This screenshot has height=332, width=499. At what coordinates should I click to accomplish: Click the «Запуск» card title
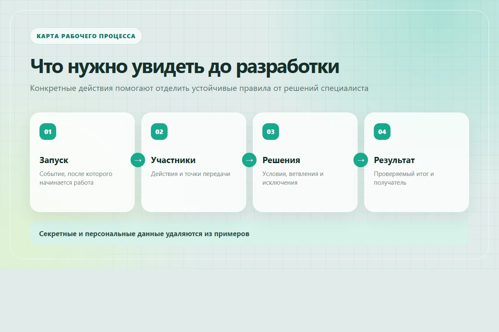(54, 160)
